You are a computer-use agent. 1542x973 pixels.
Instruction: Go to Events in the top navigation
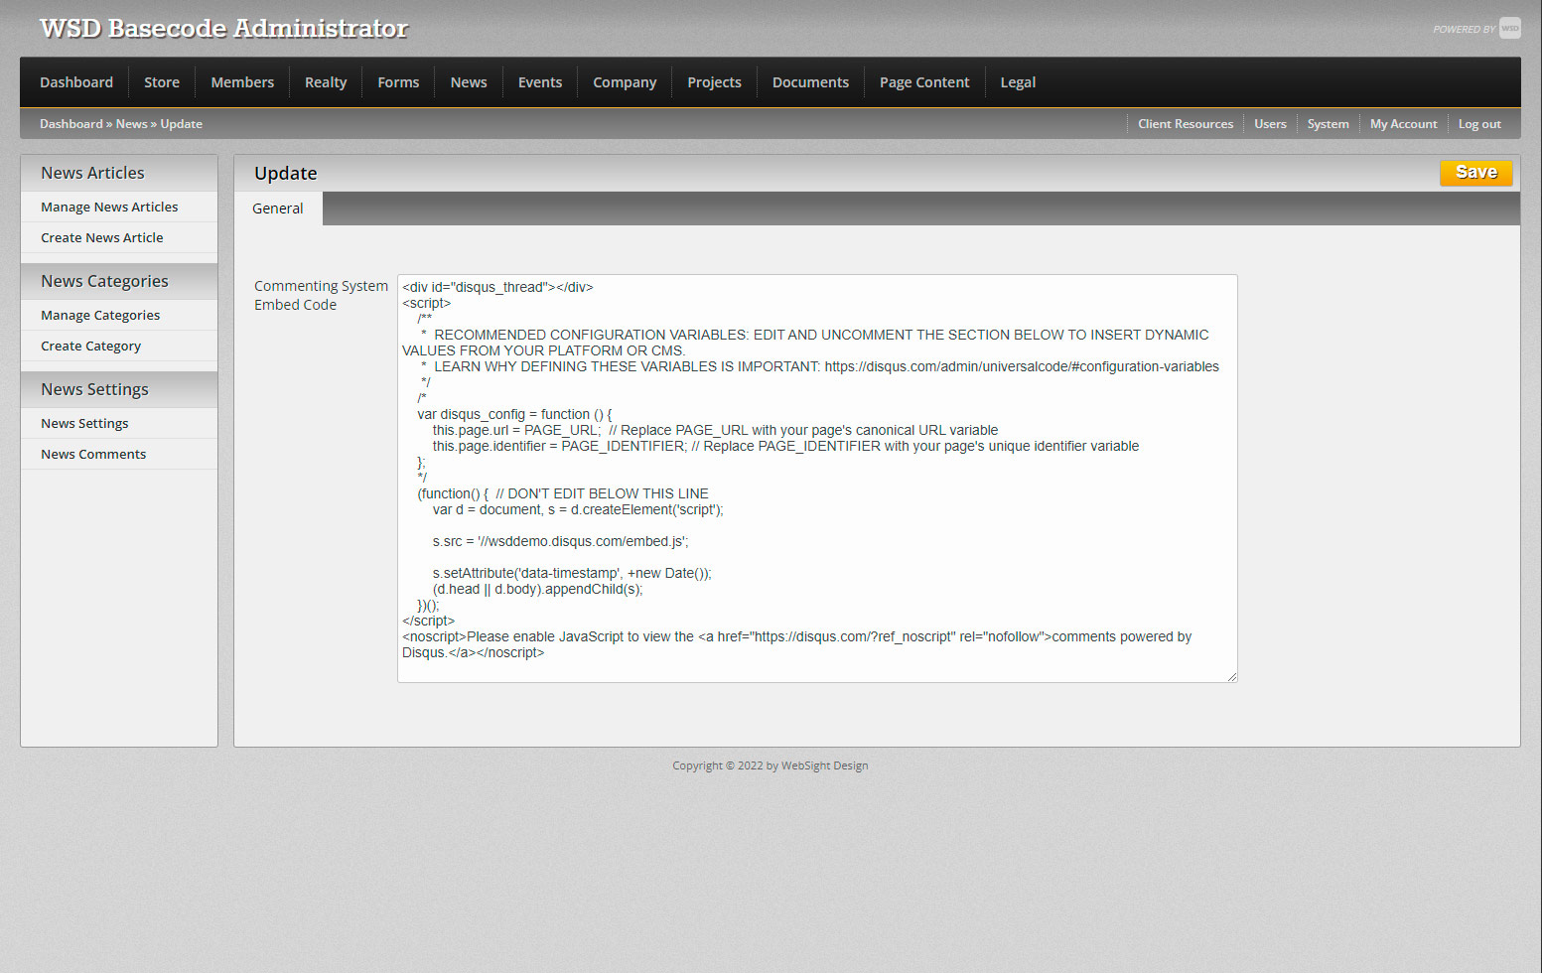pyautogui.click(x=540, y=82)
